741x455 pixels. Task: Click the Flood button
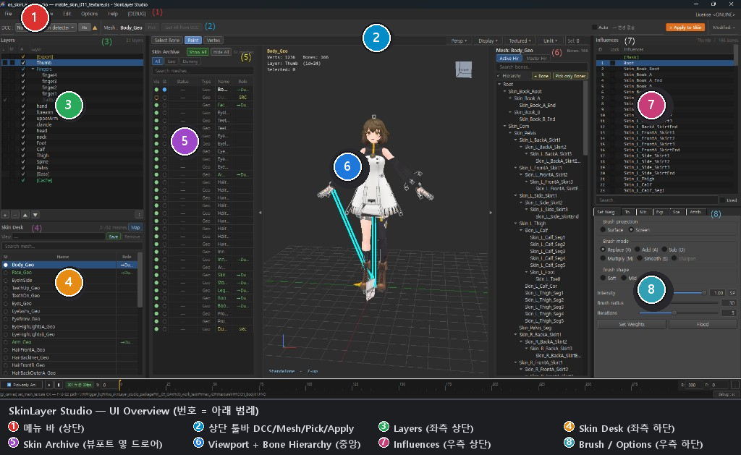(x=703, y=324)
